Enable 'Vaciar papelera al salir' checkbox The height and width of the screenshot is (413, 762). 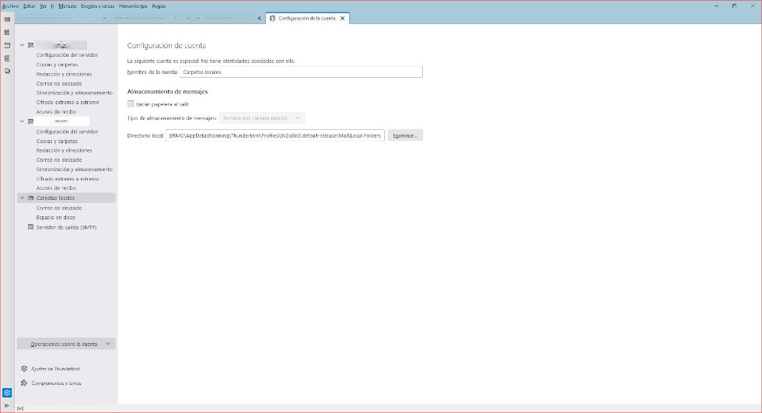tap(131, 103)
